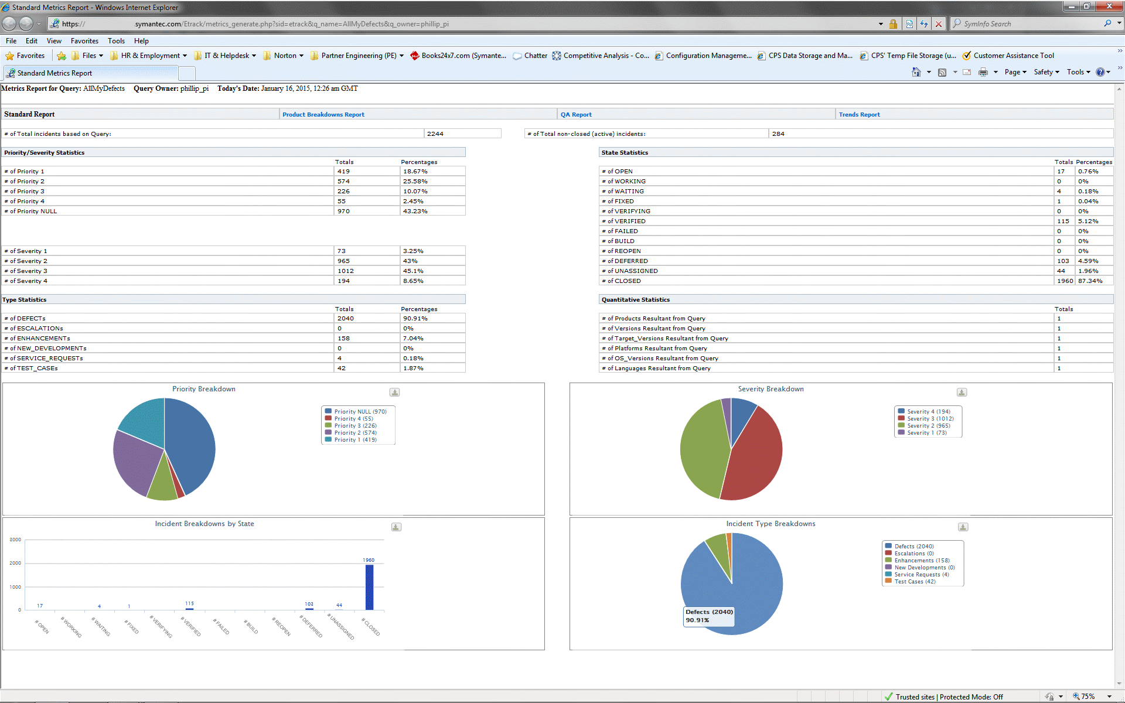Viewport: 1125px width, 703px height.
Task: Click Severity Breakdown chart export icon
Action: point(962,393)
